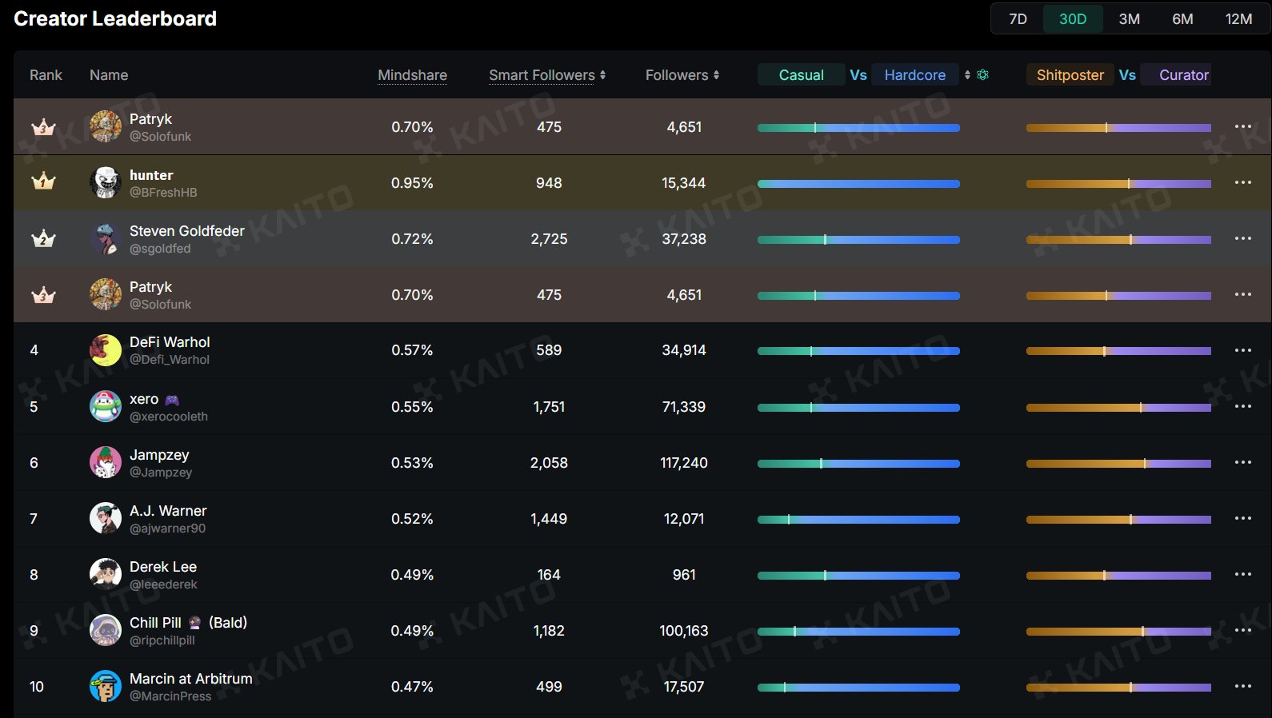
Task: Toggle the Casual label filter
Action: point(801,74)
